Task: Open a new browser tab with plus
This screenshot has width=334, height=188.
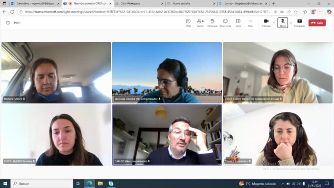Action: (274, 3)
